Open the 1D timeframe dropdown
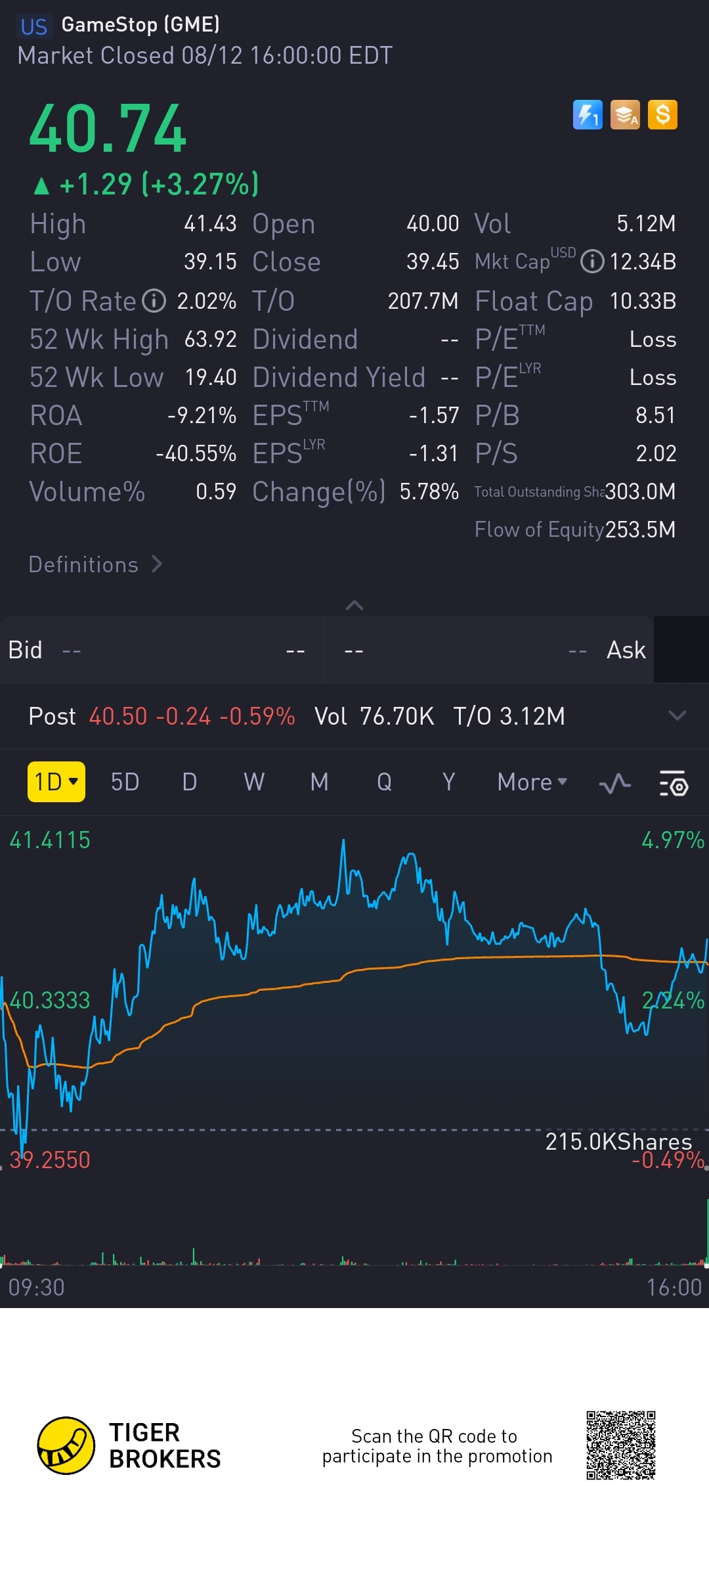Screen dimensions: 709x1584 (56, 782)
